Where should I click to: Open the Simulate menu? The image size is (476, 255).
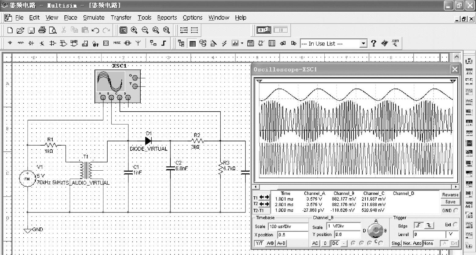94,18
